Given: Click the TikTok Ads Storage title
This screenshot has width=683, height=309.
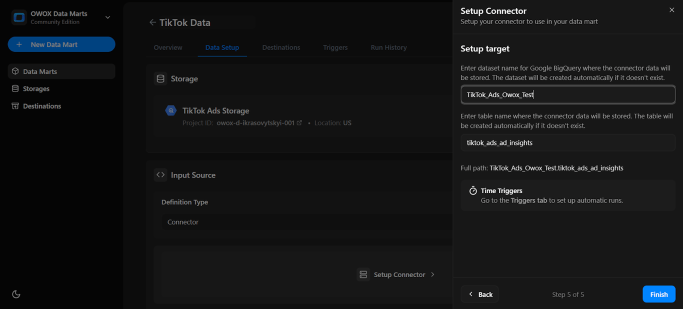Looking at the screenshot, I should pos(215,110).
